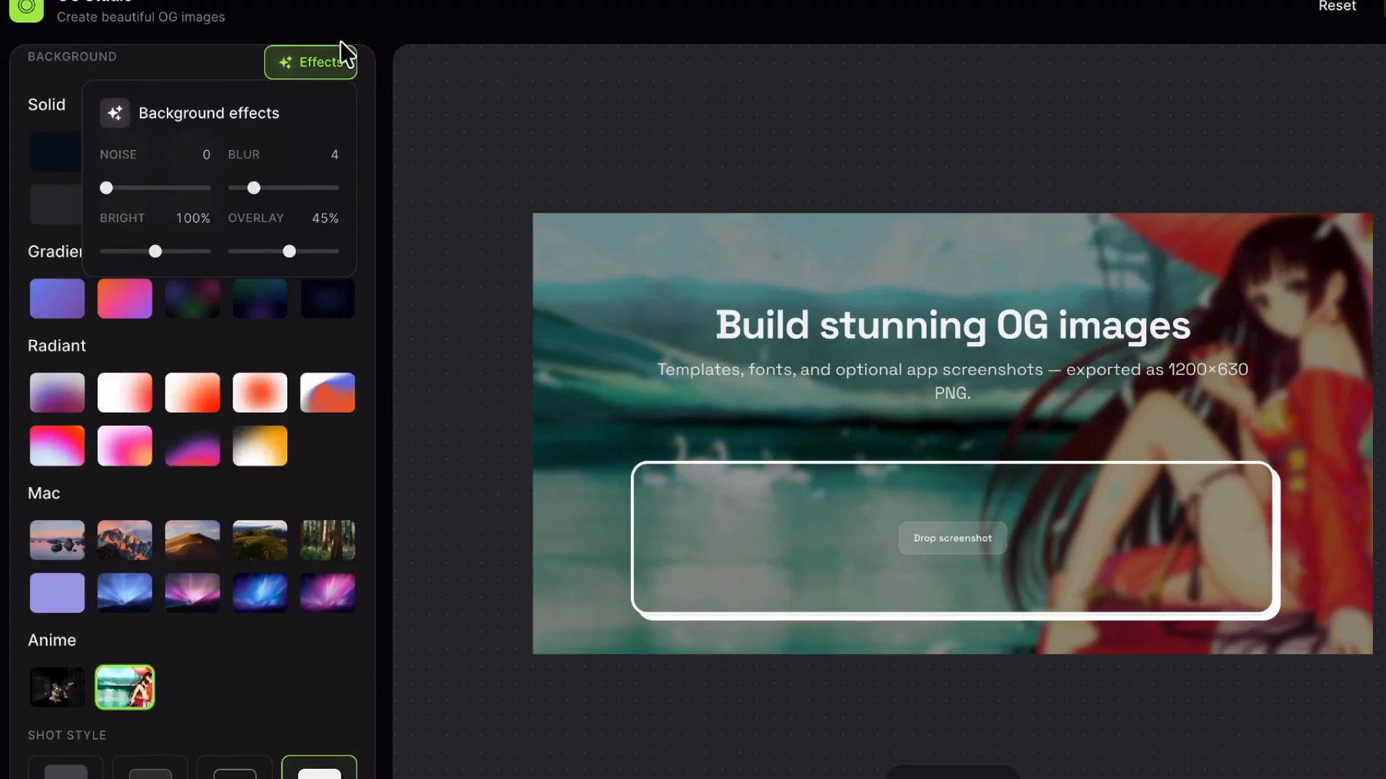Select the dark Anime background thumbnail
The width and height of the screenshot is (1386, 779).
(57, 687)
